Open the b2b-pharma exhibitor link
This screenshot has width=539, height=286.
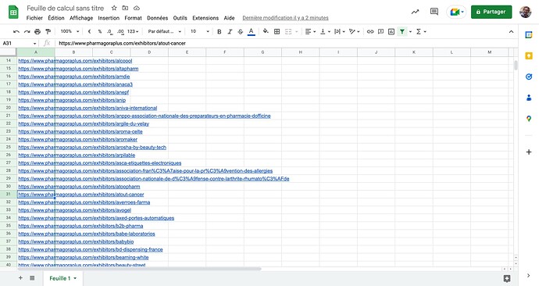[x=80, y=226]
